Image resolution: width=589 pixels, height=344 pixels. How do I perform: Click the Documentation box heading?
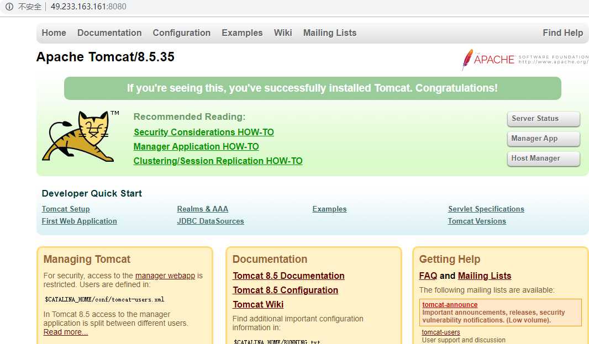(x=270, y=259)
